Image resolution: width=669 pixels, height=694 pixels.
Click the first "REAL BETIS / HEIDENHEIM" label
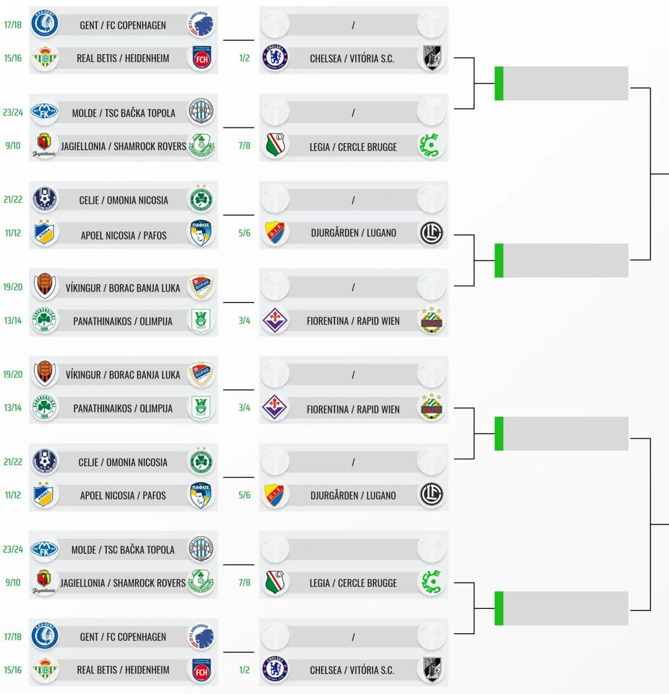123,59
